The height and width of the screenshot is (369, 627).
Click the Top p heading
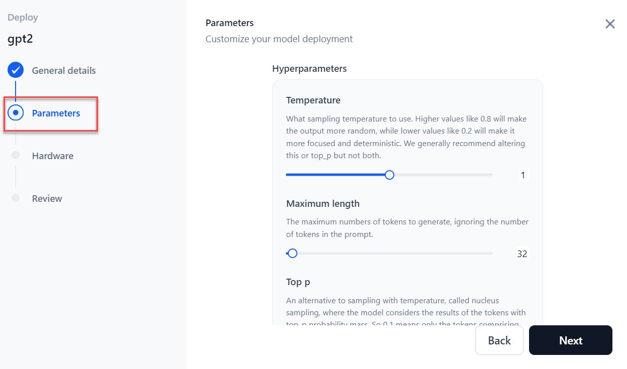coord(298,282)
